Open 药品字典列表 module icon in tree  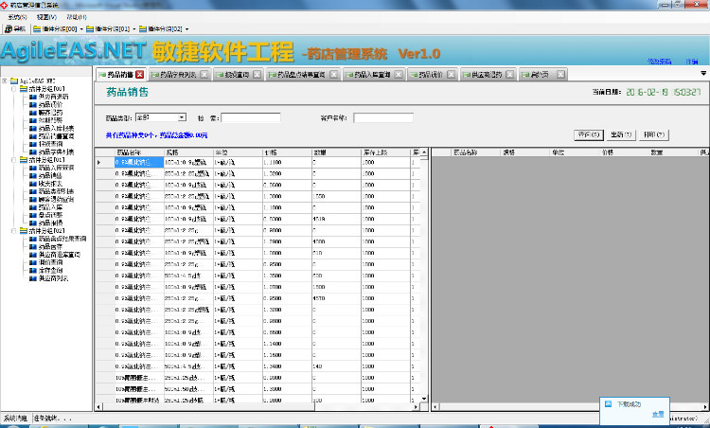[x=32, y=152]
